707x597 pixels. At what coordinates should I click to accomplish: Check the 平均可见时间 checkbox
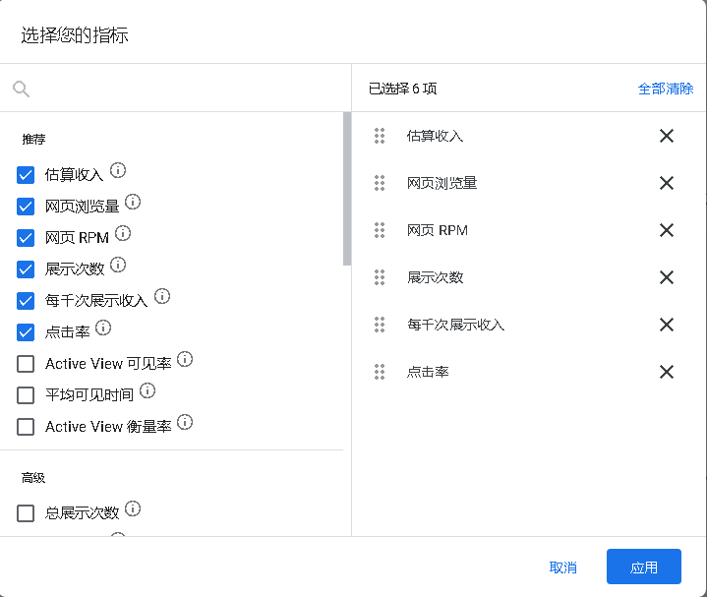pyautogui.click(x=26, y=395)
